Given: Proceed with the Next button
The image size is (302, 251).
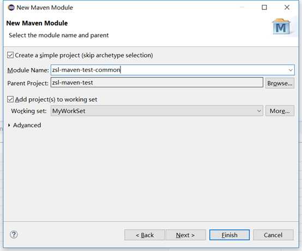Looking at the screenshot, I should pos(185,235).
